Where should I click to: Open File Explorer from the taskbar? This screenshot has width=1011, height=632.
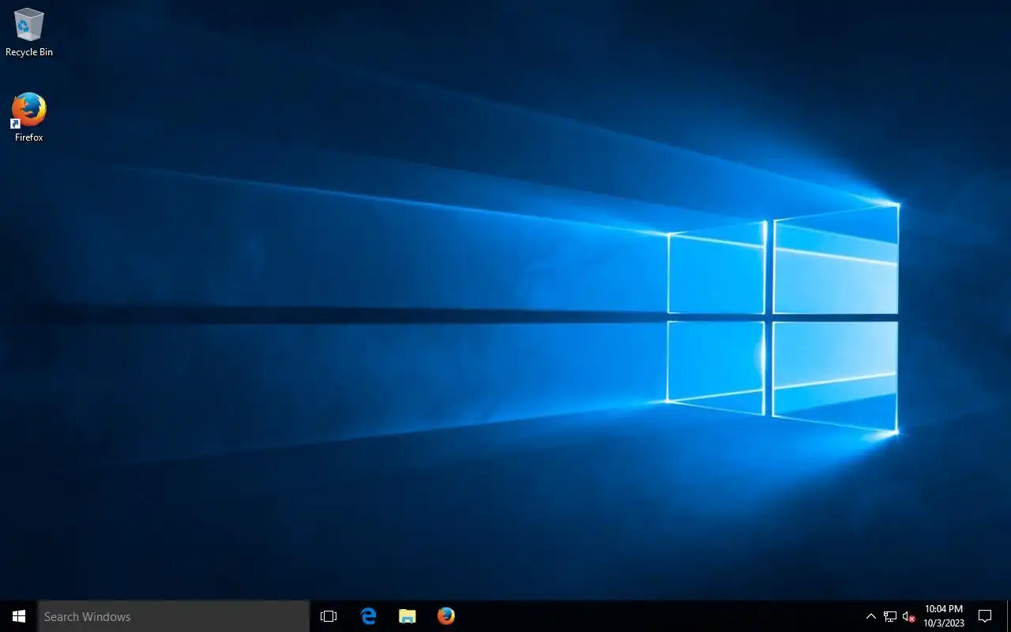(407, 616)
